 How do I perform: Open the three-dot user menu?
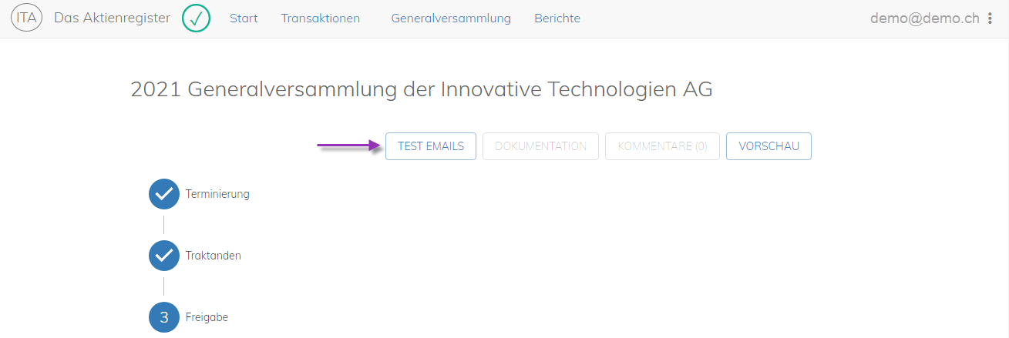pyautogui.click(x=991, y=18)
